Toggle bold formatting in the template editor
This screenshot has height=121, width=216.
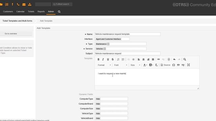pyautogui.click(x=98, y=59)
